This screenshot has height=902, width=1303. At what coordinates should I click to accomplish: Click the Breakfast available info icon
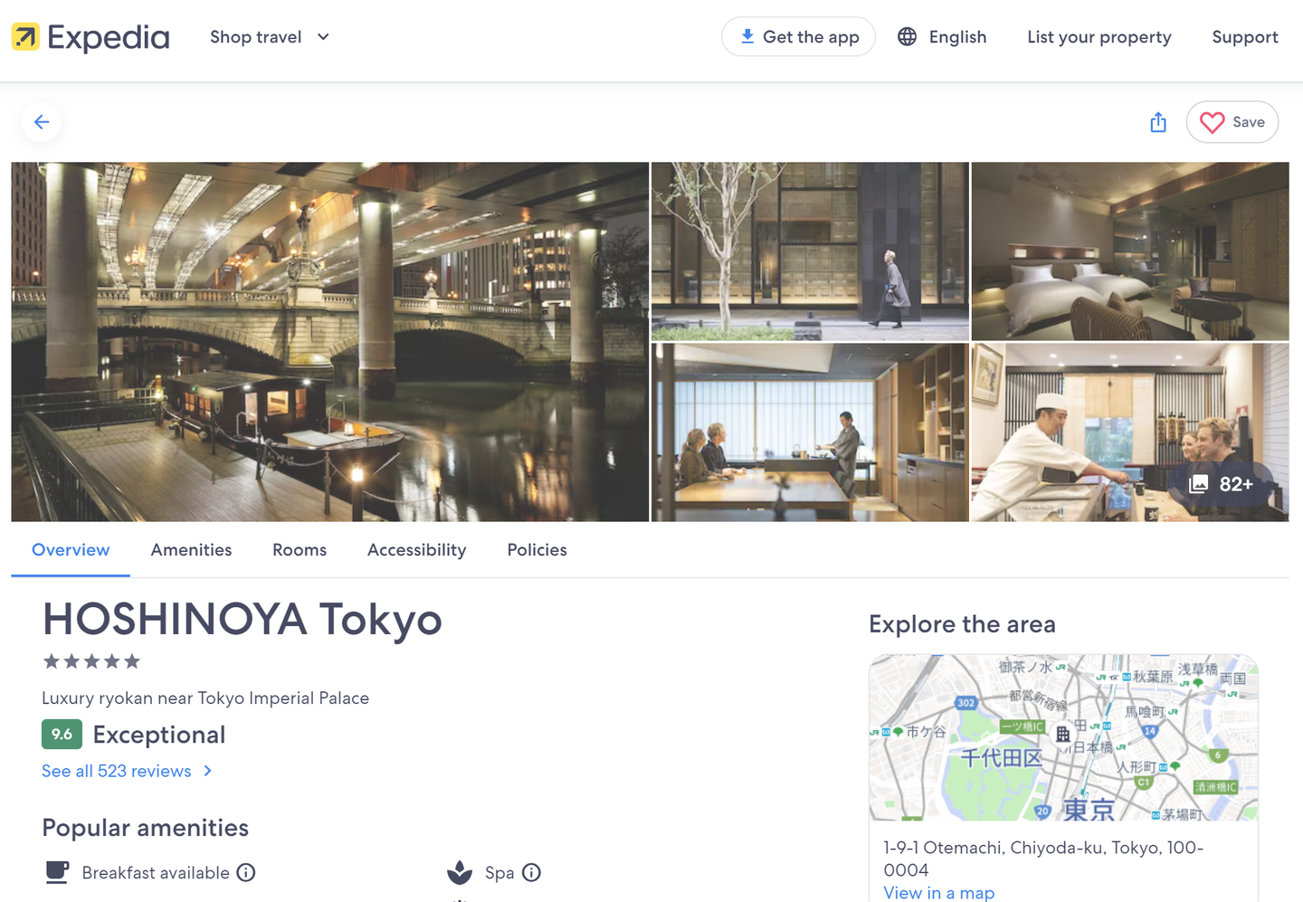[x=246, y=872]
